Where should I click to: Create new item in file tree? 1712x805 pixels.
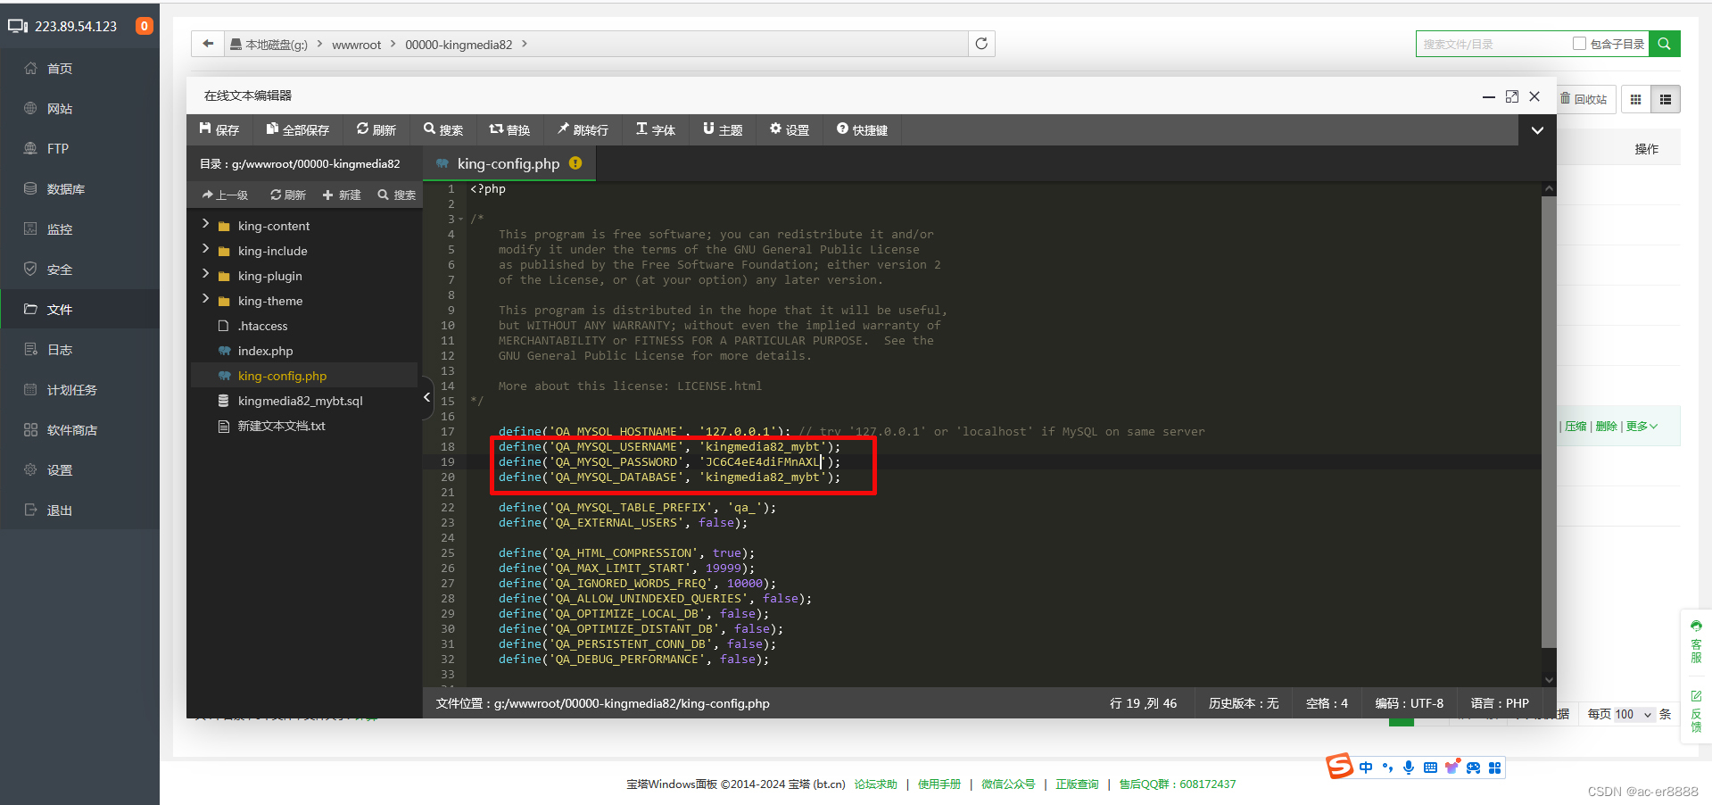(x=342, y=195)
